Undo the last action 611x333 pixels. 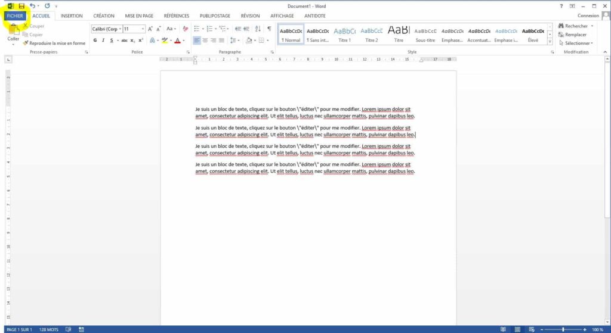pos(33,6)
